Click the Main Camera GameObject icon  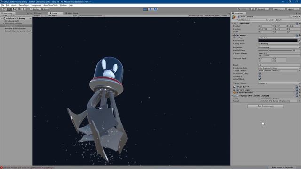(x=234, y=17)
